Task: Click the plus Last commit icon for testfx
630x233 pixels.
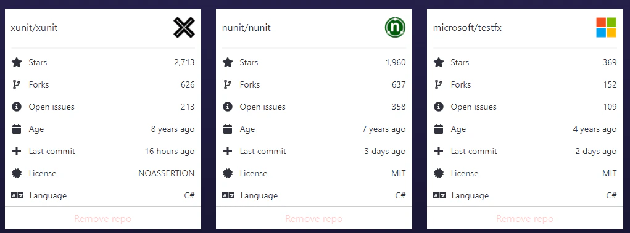Action: click(438, 151)
